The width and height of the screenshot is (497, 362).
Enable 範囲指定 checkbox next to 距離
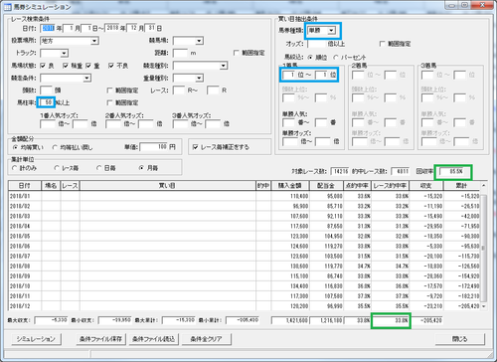tap(237, 53)
